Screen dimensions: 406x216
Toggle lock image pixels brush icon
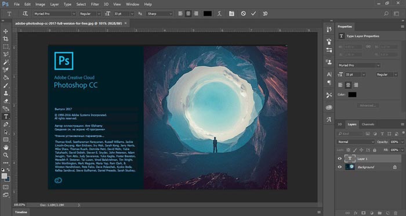[355, 150]
